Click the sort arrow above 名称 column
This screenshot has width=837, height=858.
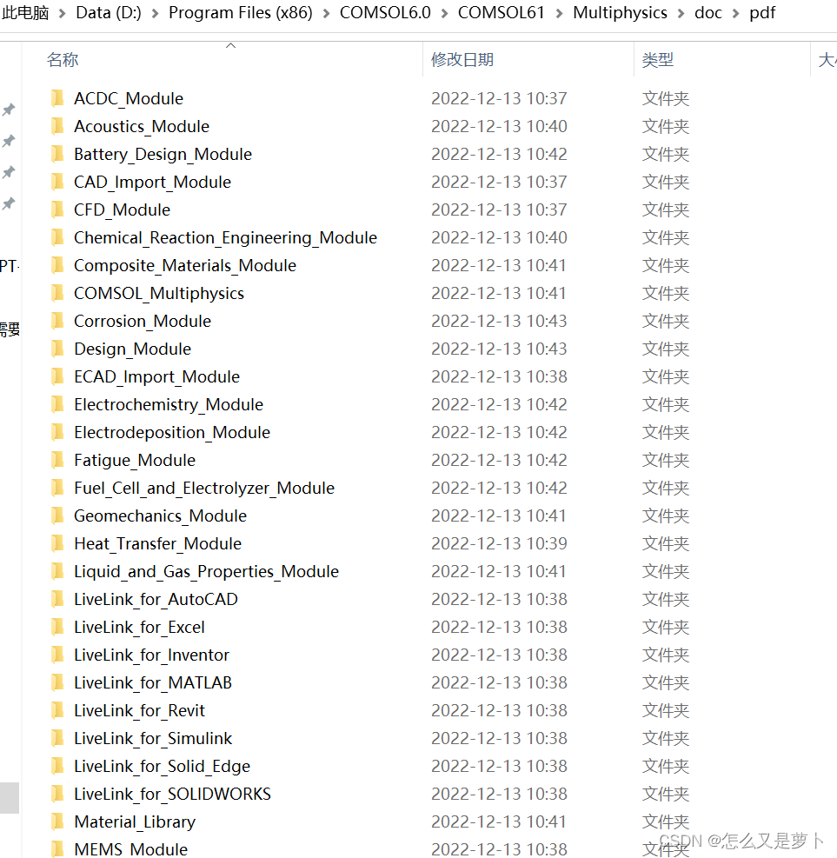tap(231, 45)
